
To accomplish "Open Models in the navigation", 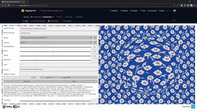I will pos(114,11).
